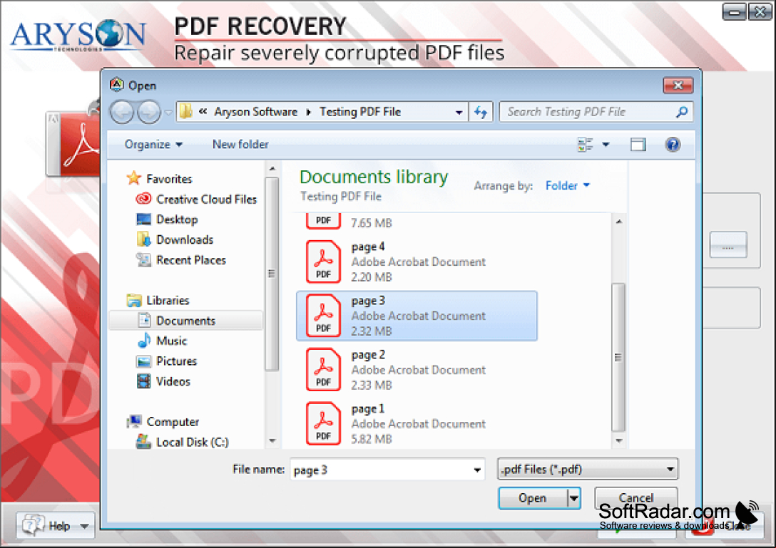Select Favorites in the navigation pane
This screenshot has height=548, width=776.
(169, 179)
